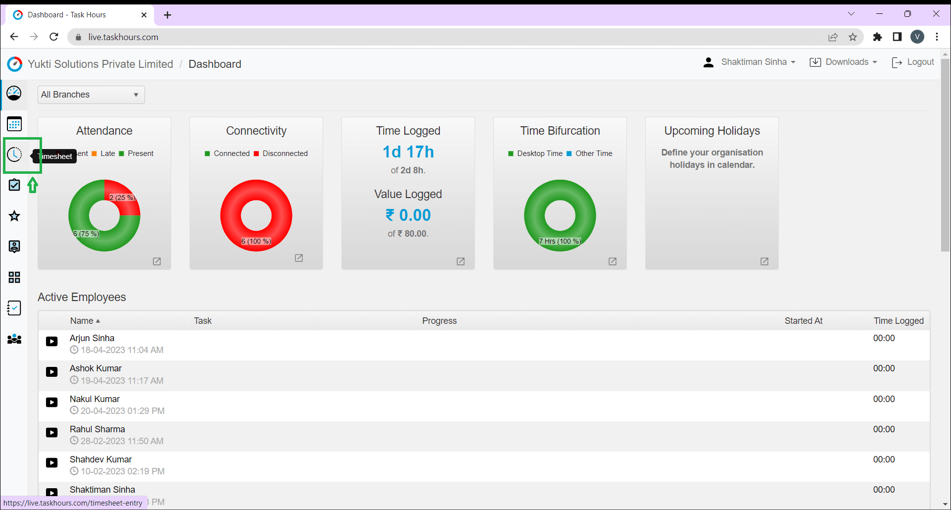Open the Timesheet clock icon in sidebar
Screen dimensions: 951x510
tap(14, 154)
